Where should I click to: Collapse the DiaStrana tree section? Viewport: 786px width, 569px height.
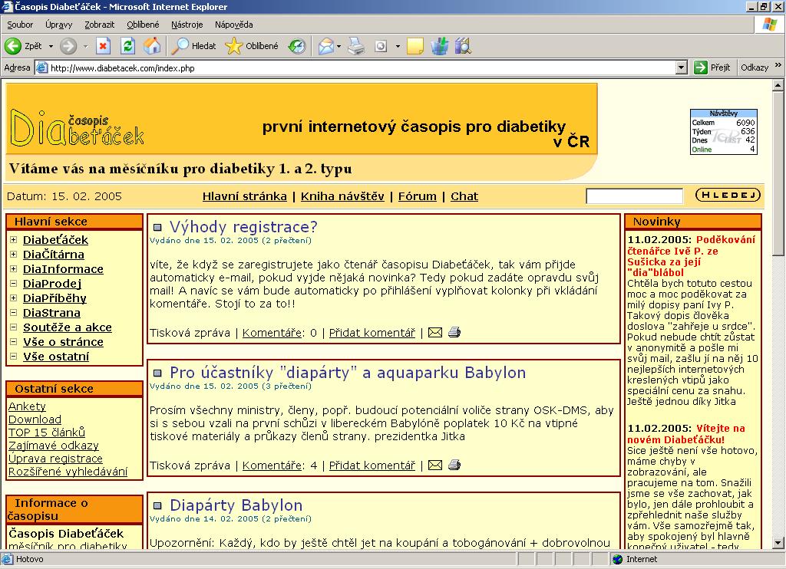click(x=14, y=313)
